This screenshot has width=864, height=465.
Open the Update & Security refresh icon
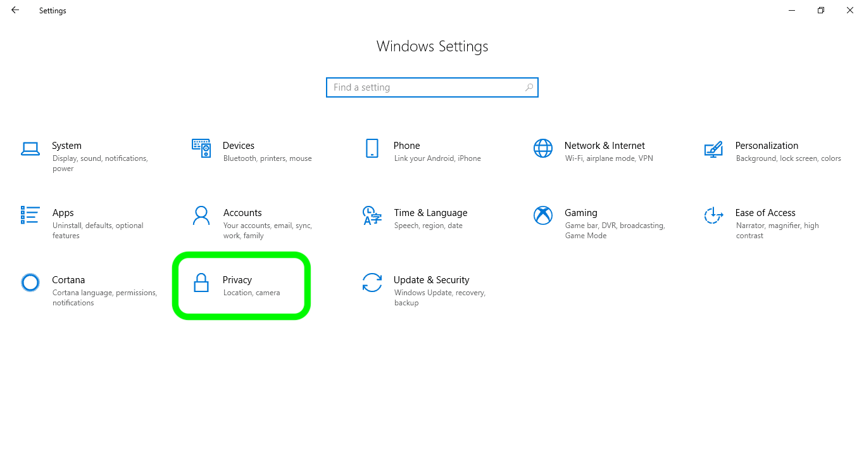[x=372, y=283]
